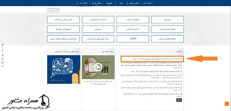Open the circular accessibility menu icon at left edge
The image size is (231, 111).
click(3, 45)
